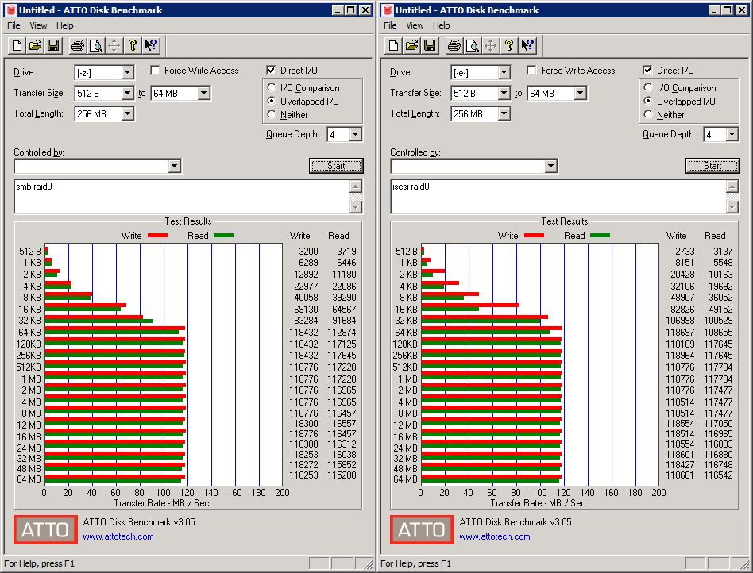The width and height of the screenshot is (753, 573).
Task: Select I/O Comparison in drive z window
Action: 272,88
